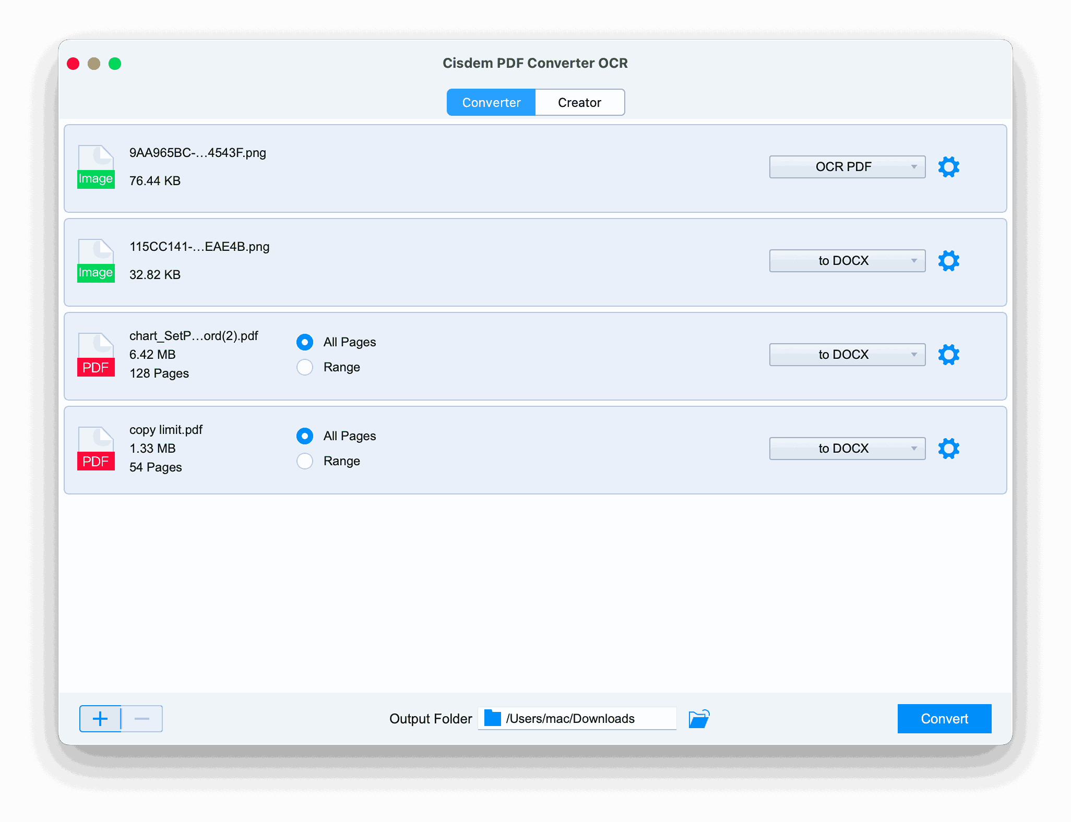Click the Convert button

pyautogui.click(x=944, y=719)
